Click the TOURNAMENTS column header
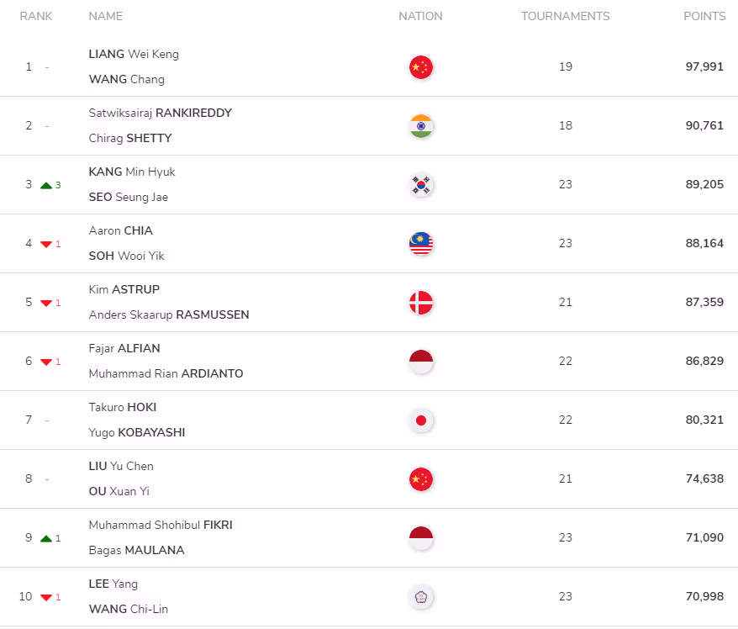Viewport: 738px width, 629px height. coord(565,17)
